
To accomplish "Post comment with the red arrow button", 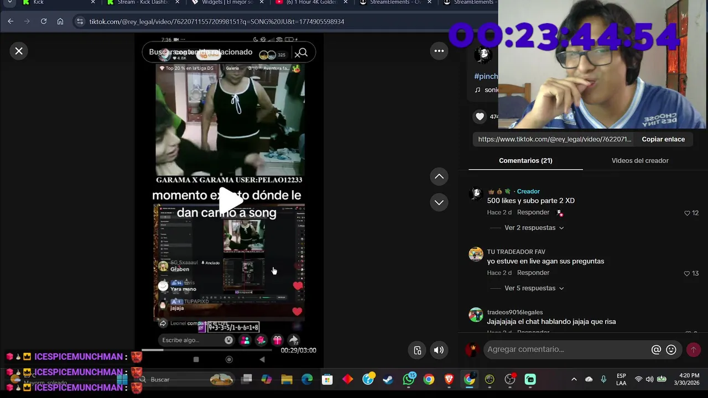I will (x=693, y=349).
